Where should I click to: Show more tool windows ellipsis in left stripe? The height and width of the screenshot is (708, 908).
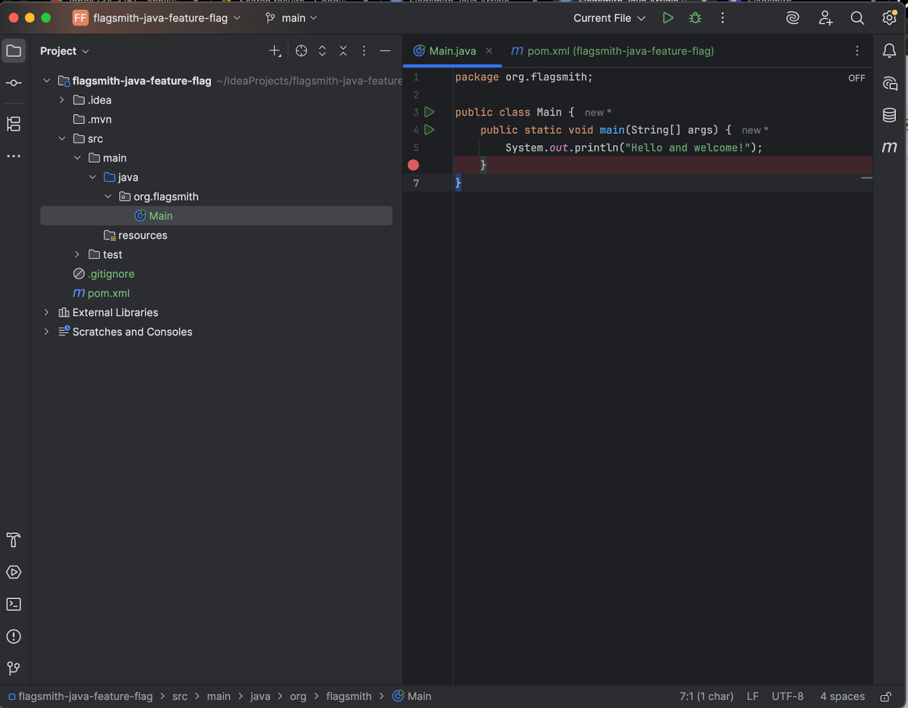14,156
